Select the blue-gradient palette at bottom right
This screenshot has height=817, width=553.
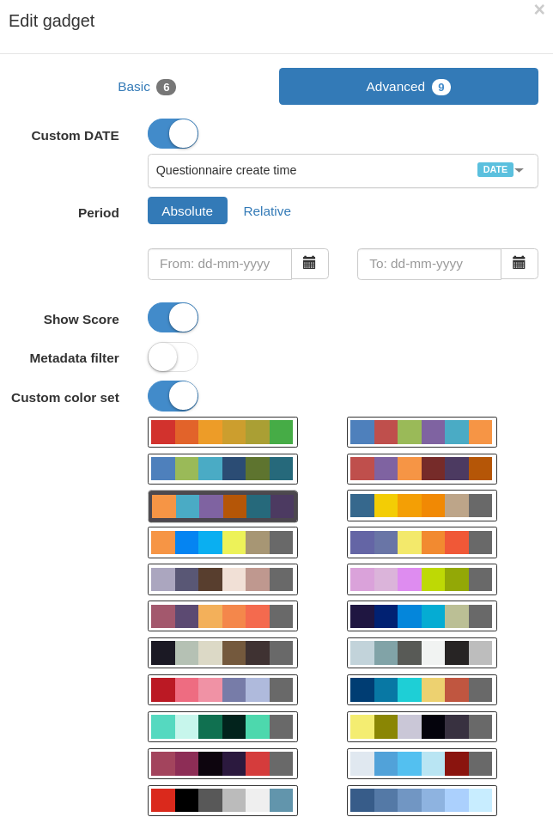tap(422, 801)
